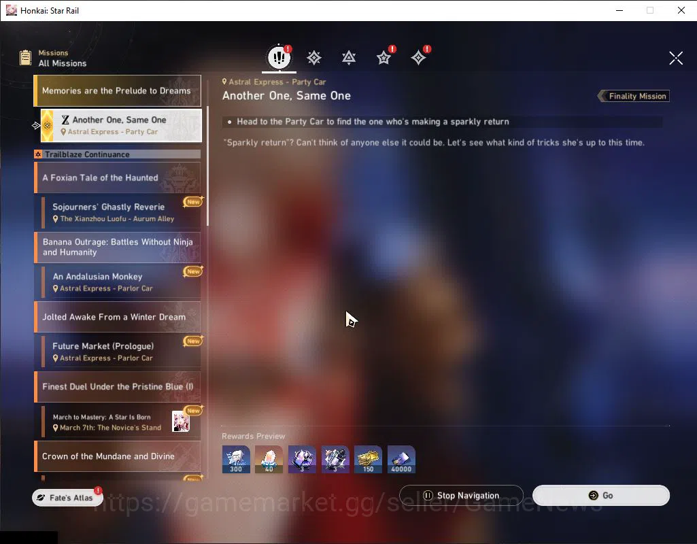This screenshot has width=697, height=544.
Task: Expand A Foxian Tale of the Haunted
Action: click(x=118, y=177)
